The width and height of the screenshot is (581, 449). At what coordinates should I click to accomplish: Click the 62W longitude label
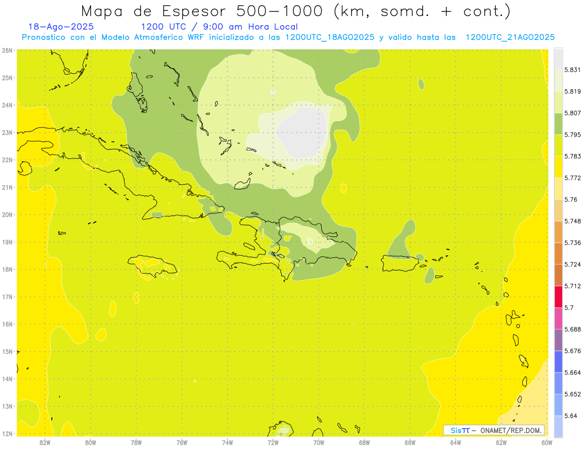coord(501,442)
